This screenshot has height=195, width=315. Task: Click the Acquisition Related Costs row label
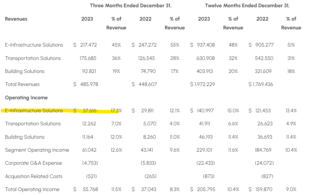click(34, 177)
